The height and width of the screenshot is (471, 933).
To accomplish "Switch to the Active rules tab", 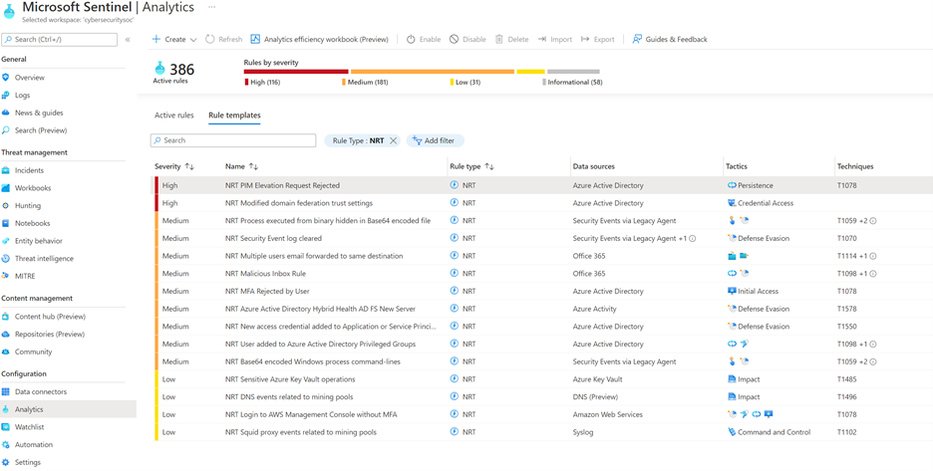I will point(173,116).
